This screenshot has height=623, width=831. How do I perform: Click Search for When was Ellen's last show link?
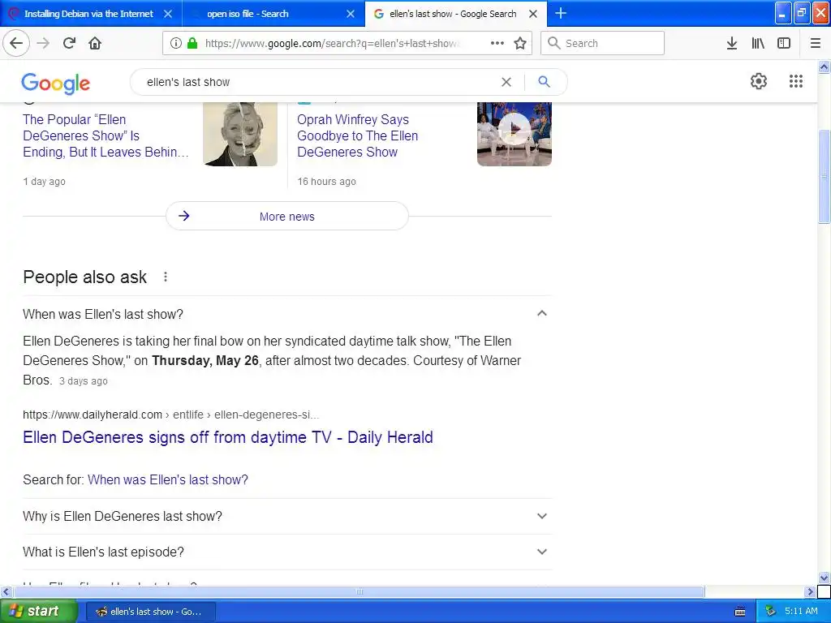point(167,479)
